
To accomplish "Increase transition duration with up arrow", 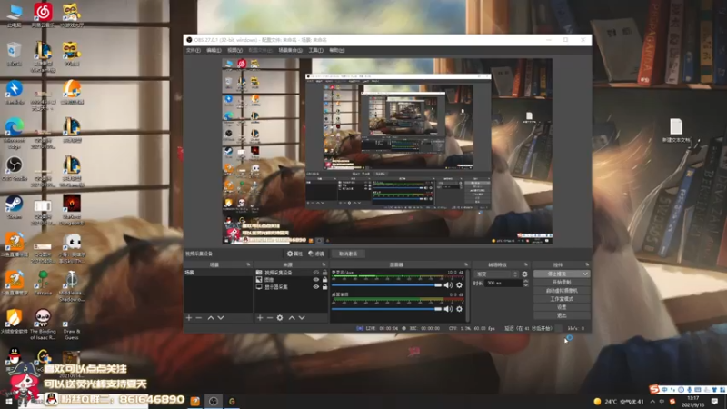I will point(525,282).
